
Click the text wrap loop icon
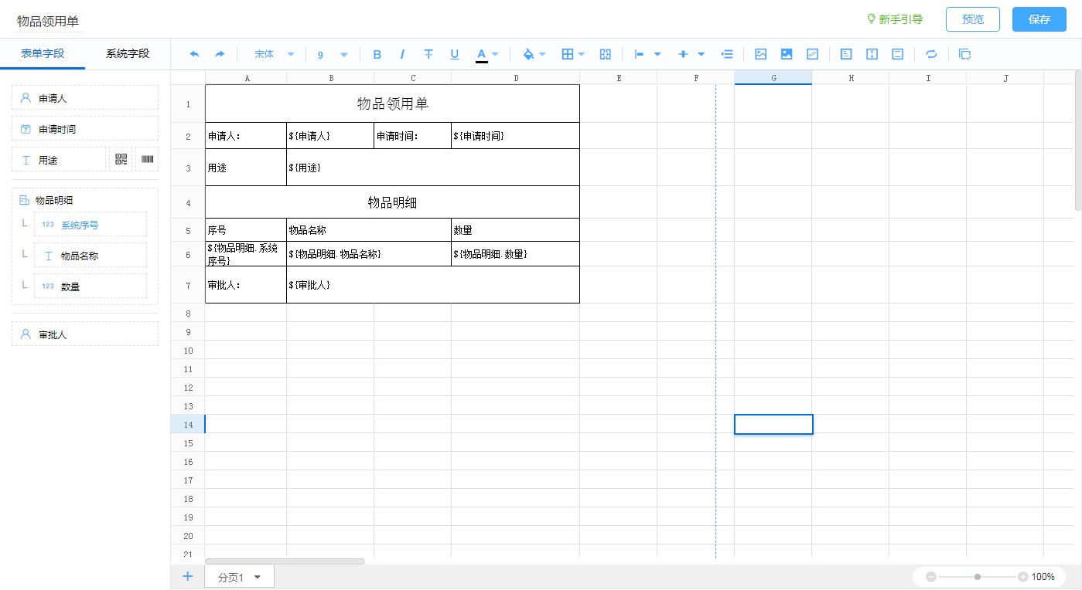931,54
